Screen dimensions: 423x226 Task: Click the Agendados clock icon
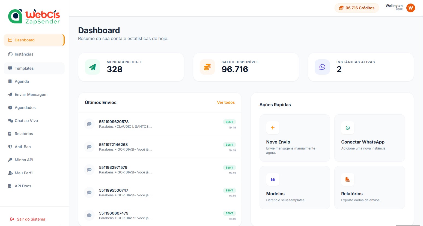10,107
